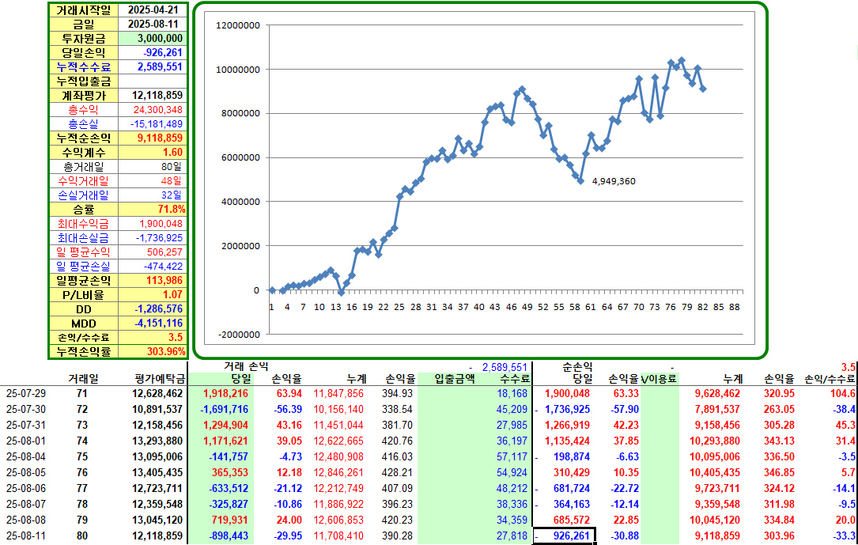Select 당일 손익 value -1,691,716

[x=224, y=409]
